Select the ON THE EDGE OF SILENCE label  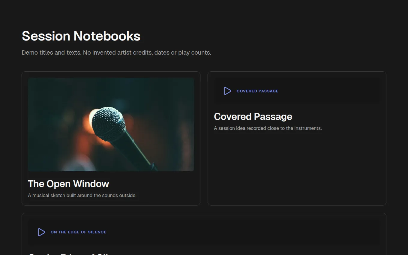click(x=79, y=232)
